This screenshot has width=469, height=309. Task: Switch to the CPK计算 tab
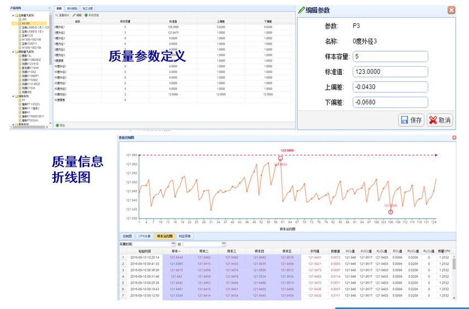[144, 236]
